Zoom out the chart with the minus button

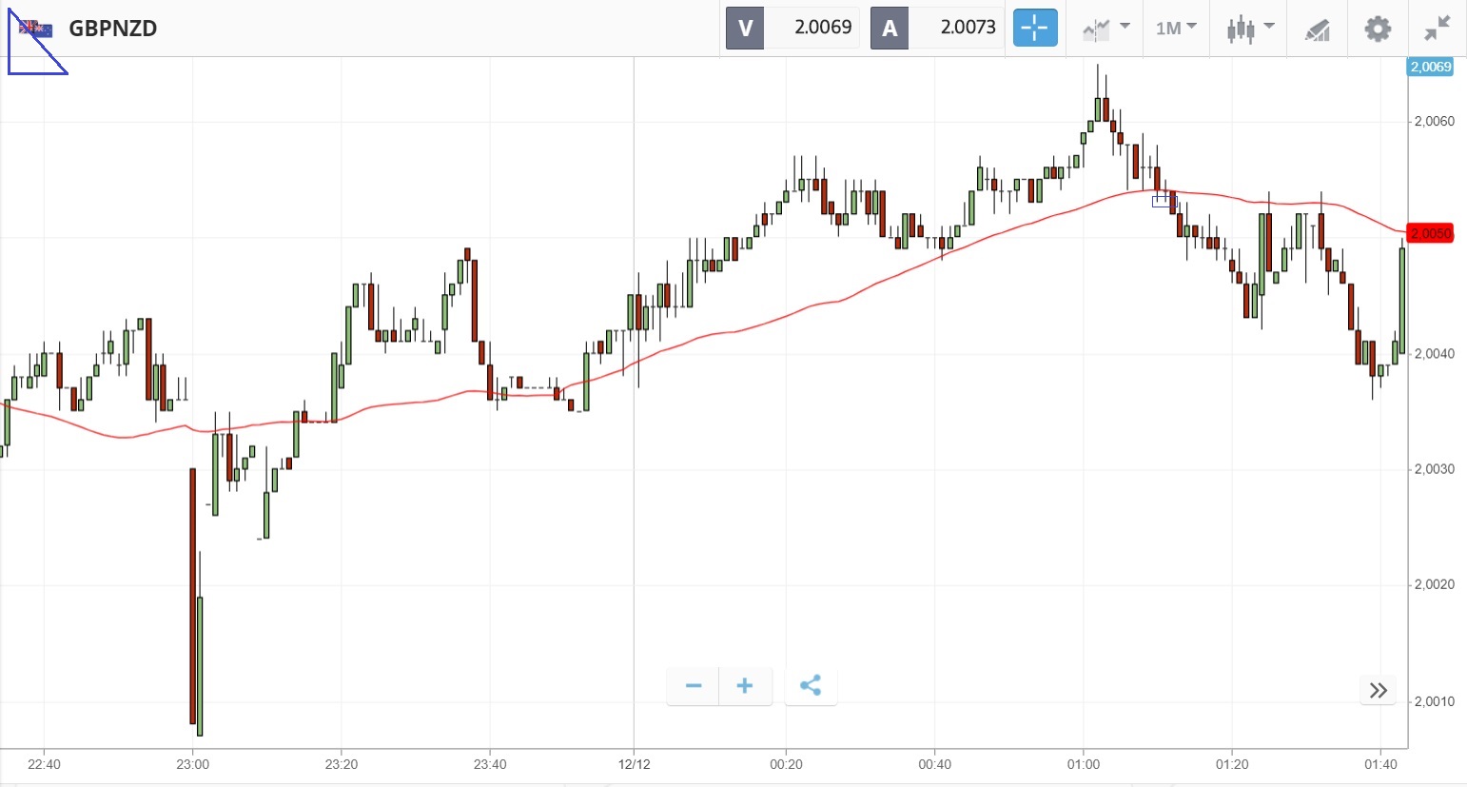[x=694, y=686]
